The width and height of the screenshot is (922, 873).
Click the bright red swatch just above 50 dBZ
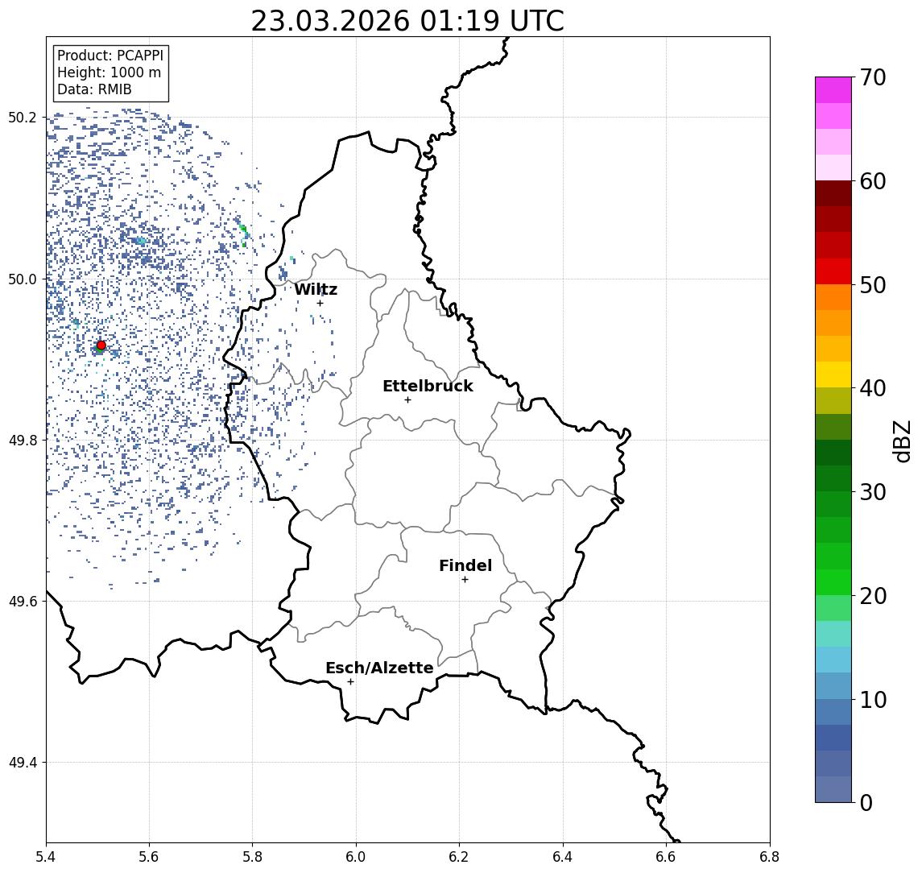point(833,271)
